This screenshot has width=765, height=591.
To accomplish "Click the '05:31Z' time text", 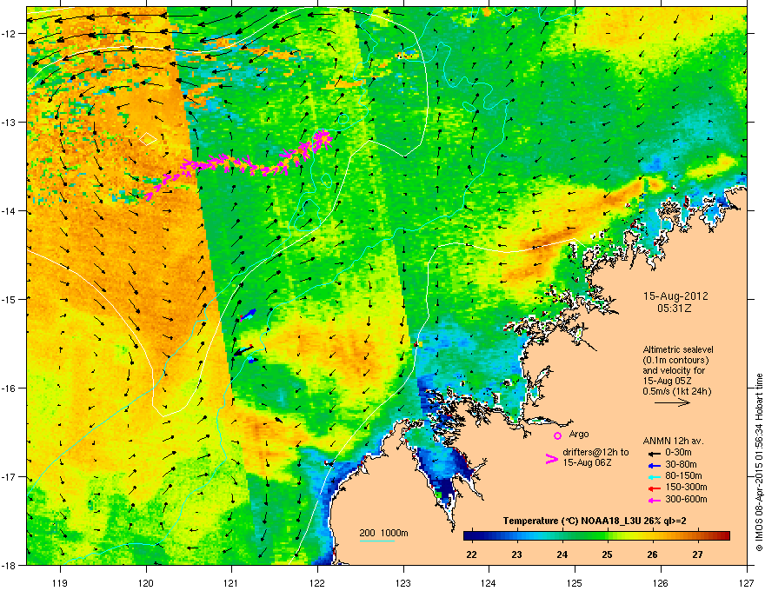I will coord(675,309).
